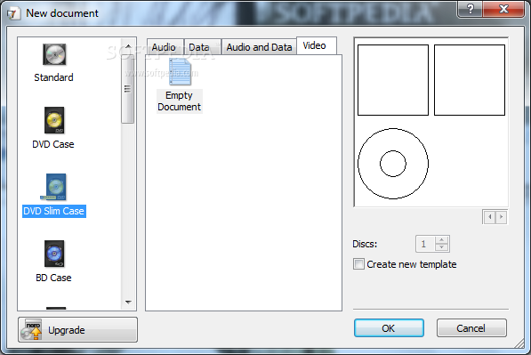Click the 'DVD Slim Case' label text

(x=54, y=211)
